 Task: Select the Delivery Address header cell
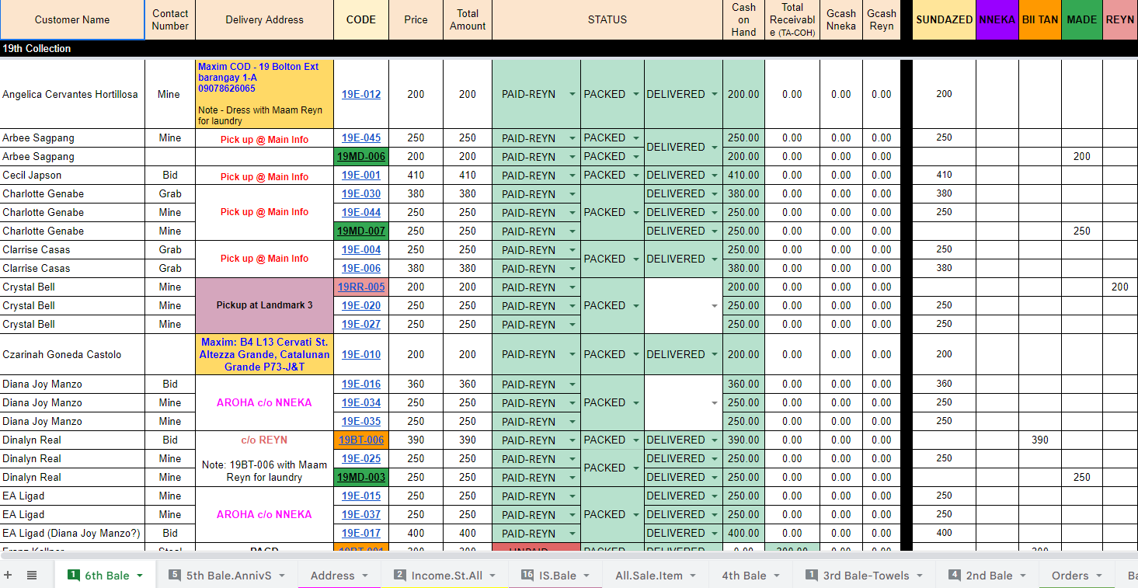(264, 19)
